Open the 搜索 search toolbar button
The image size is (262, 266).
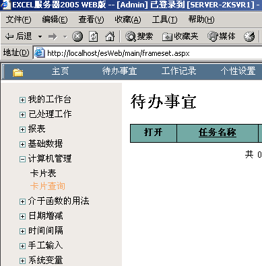(x=139, y=36)
